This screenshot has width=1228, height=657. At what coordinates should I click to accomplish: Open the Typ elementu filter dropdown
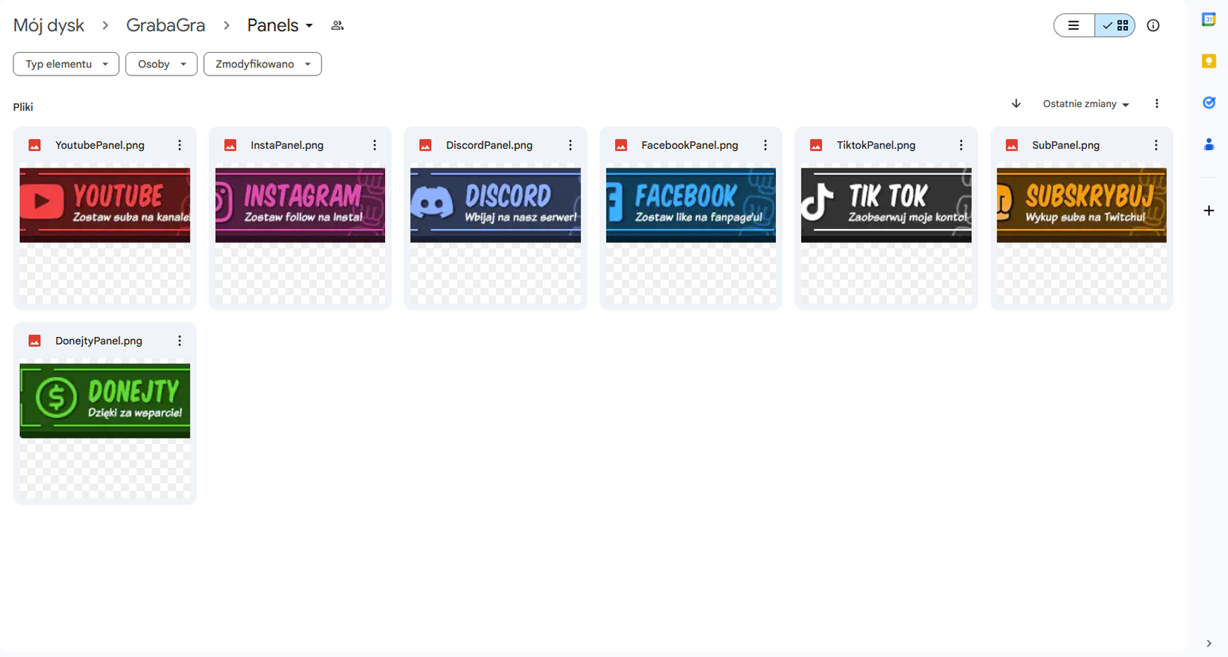66,63
